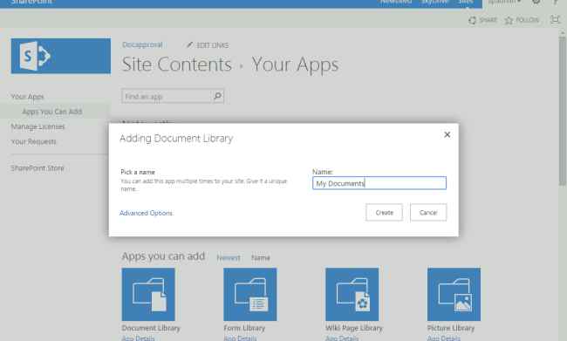Image resolution: width=567 pixels, height=341 pixels.
Task: Open Your Apps navigation link
Action: (28, 97)
